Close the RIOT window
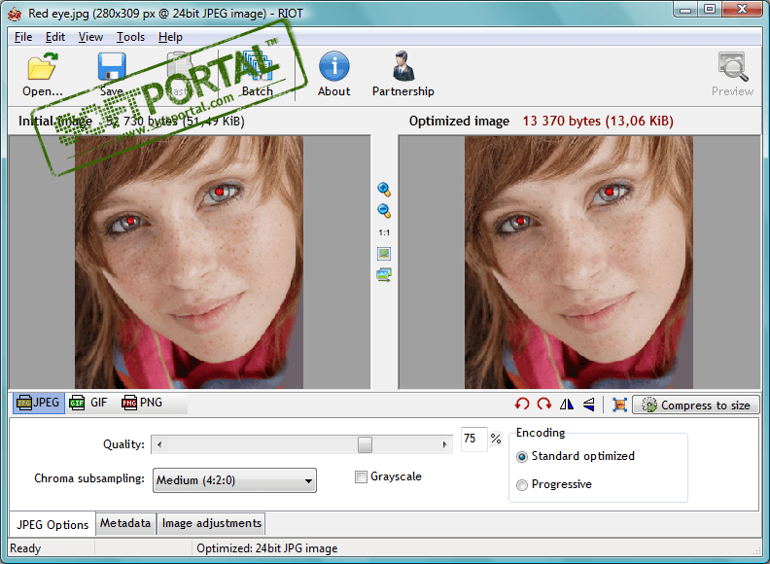Screen dimensions: 770x564 742,10
